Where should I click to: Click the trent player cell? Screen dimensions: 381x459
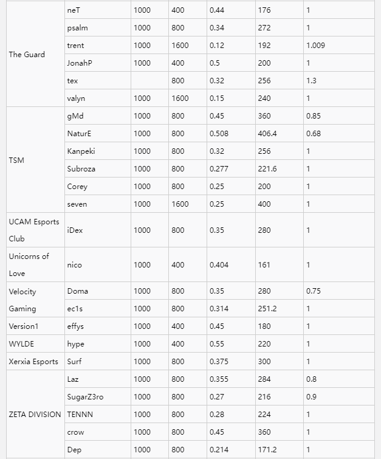[76, 46]
